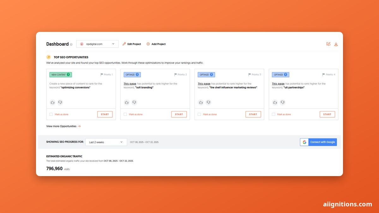Click the Dashboard help question mark icon
This screenshot has width=379, height=213.
pos(71,44)
